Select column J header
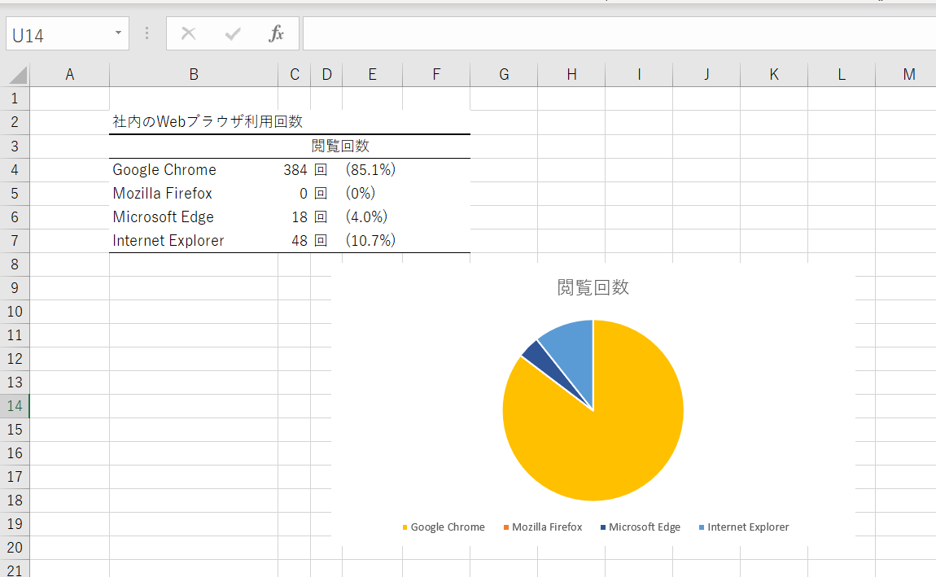Screen dimensions: 936x577 (x=706, y=75)
